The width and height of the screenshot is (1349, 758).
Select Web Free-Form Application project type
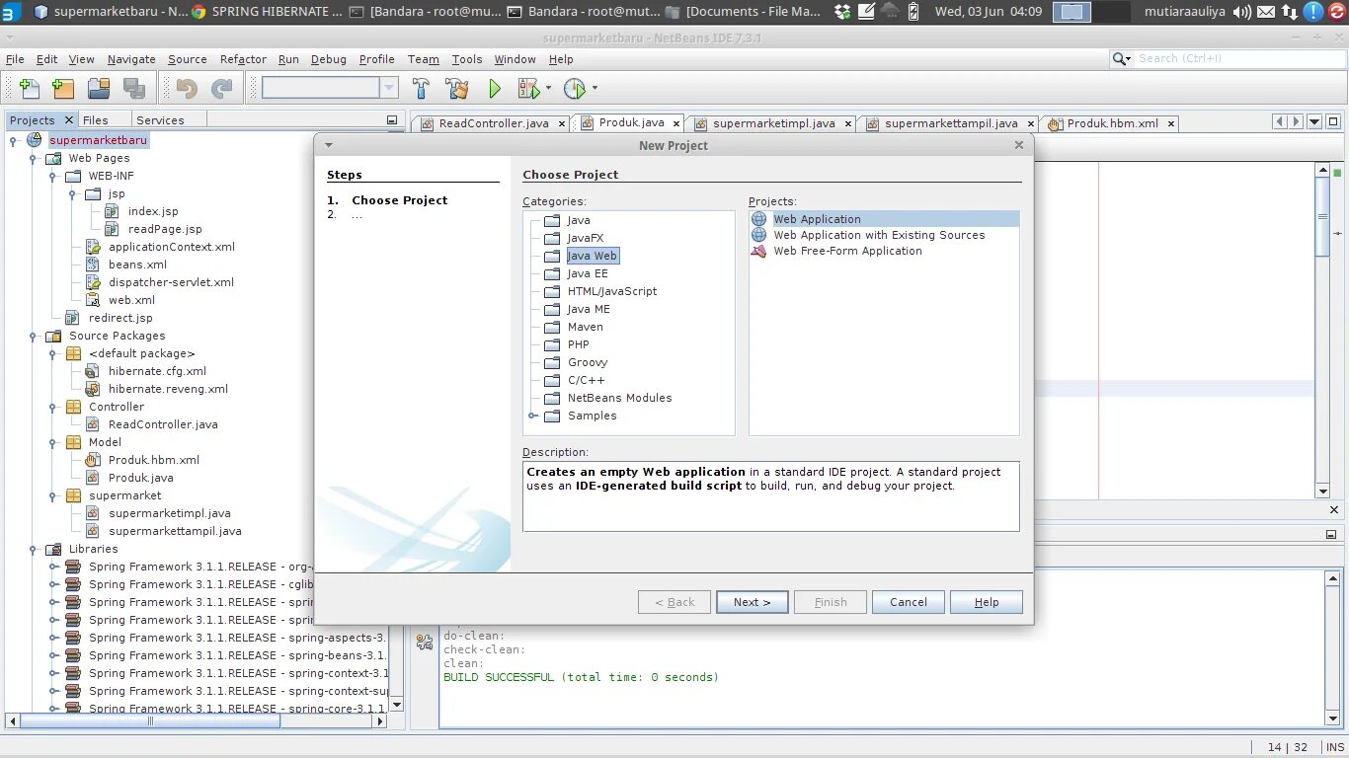click(x=847, y=251)
